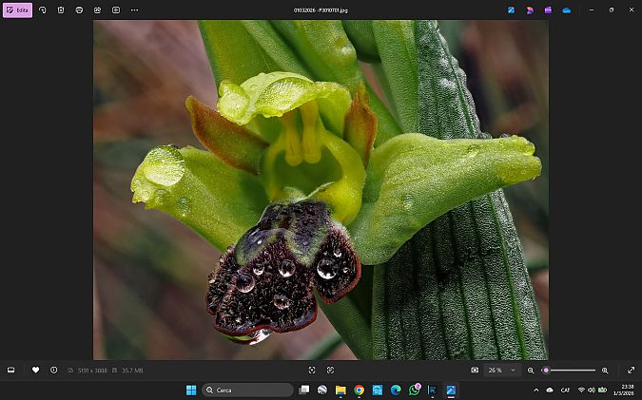The width and height of the screenshot is (642, 400).
Task: Delete the photo with the trash icon
Action: (61, 10)
